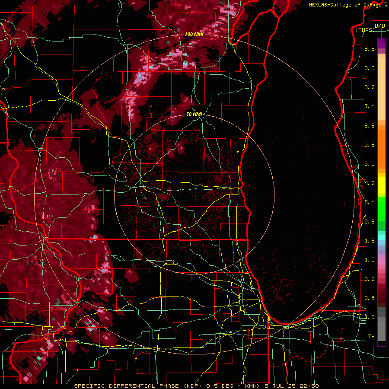This screenshot has width=389, height=389.
Task: Click the NEXLAB-College of DuPage credit text
Action: 345,5
